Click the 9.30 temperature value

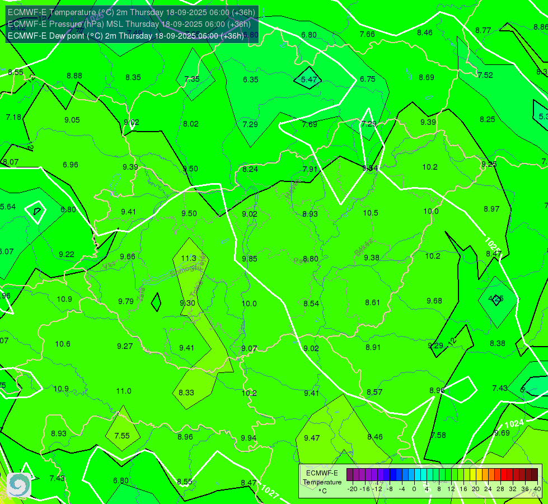(188, 303)
